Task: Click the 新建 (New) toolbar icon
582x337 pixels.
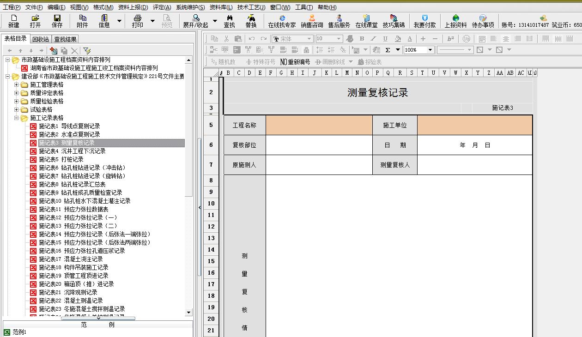Action: pos(13,21)
